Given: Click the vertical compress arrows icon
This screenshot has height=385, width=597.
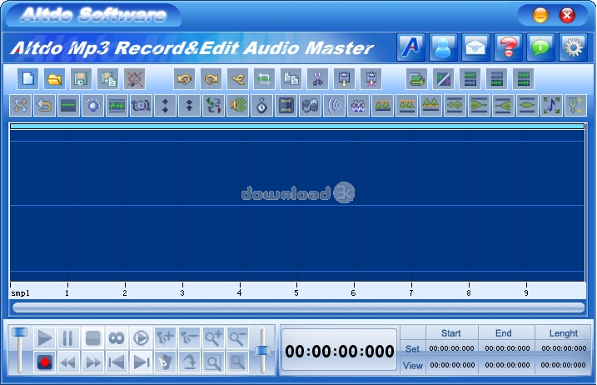Looking at the screenshot, I should (x=189, y=105).
